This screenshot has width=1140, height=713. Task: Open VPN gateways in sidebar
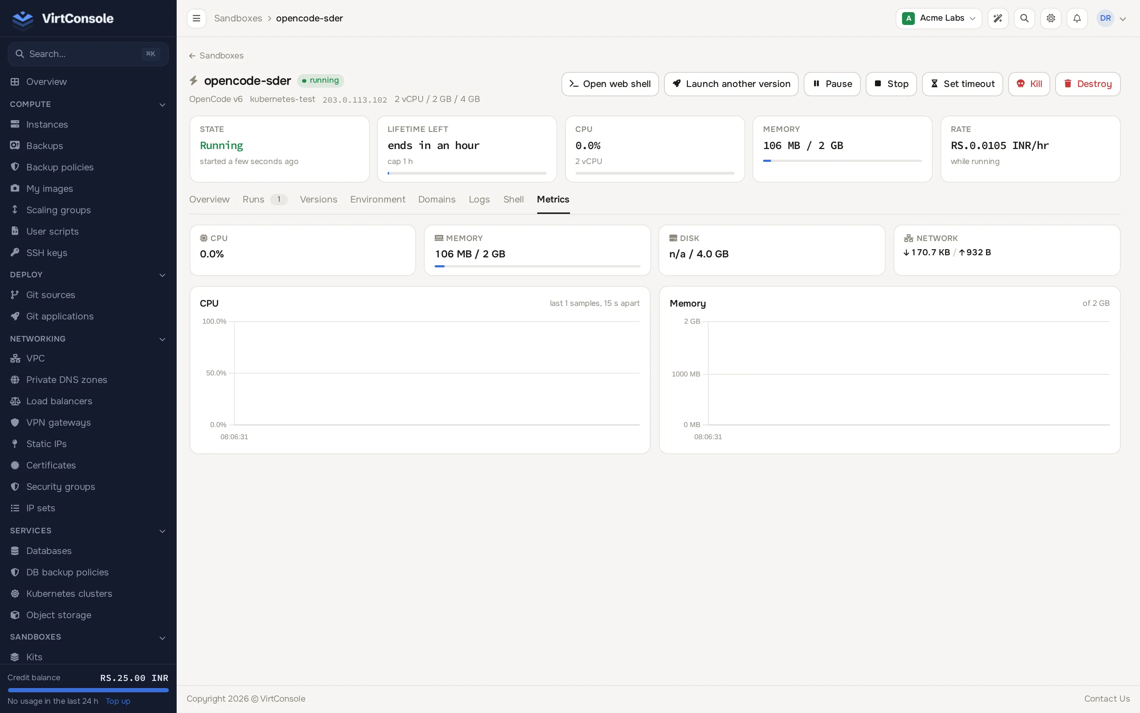tap(88, 422)
